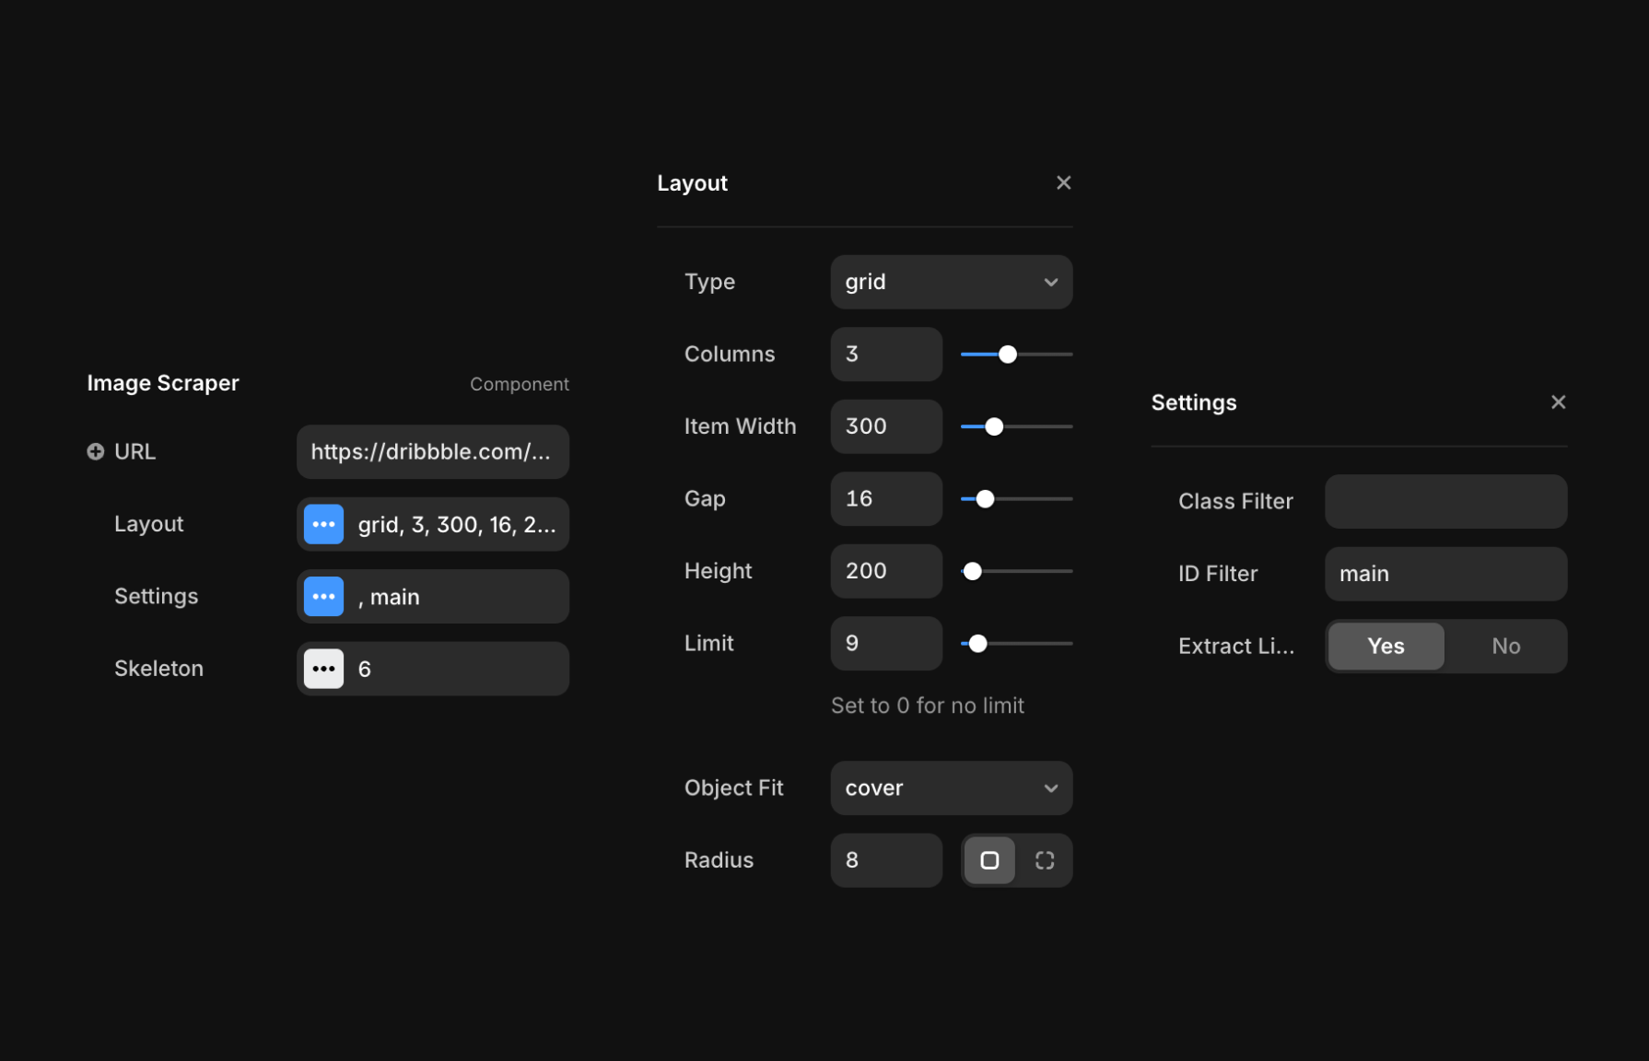Set Extract Links to Yes
This screenshot has height=1061, width=1649.
click(x=1386, y=647)
